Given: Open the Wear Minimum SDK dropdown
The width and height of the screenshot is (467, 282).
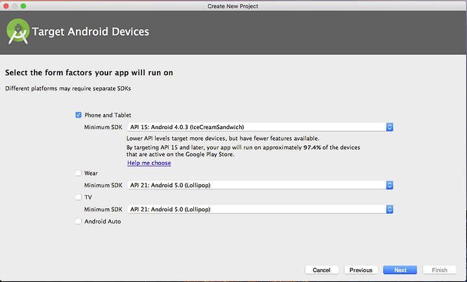Looking at the screenshot, I should 260,185.
